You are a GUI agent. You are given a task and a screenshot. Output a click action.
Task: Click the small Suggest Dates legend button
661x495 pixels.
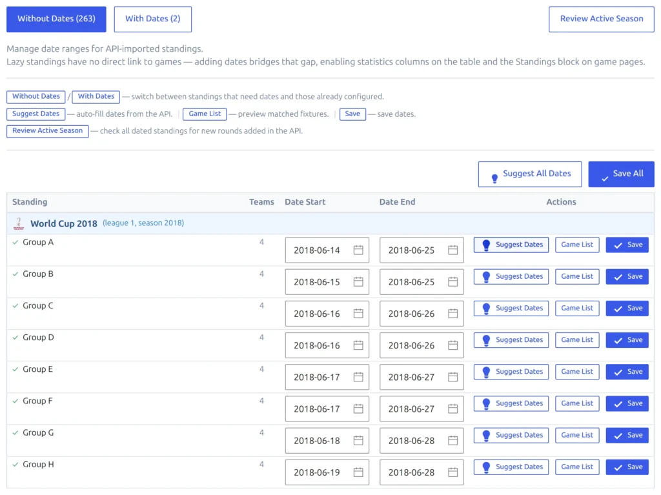click(x=36, y=114)
